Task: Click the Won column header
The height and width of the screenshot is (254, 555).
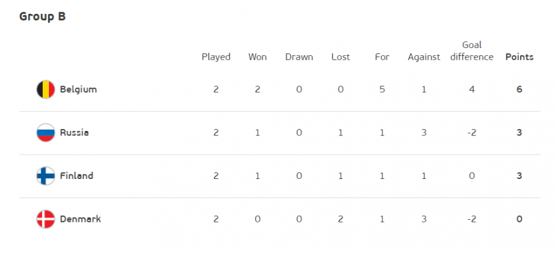Action: pos(257,57)
